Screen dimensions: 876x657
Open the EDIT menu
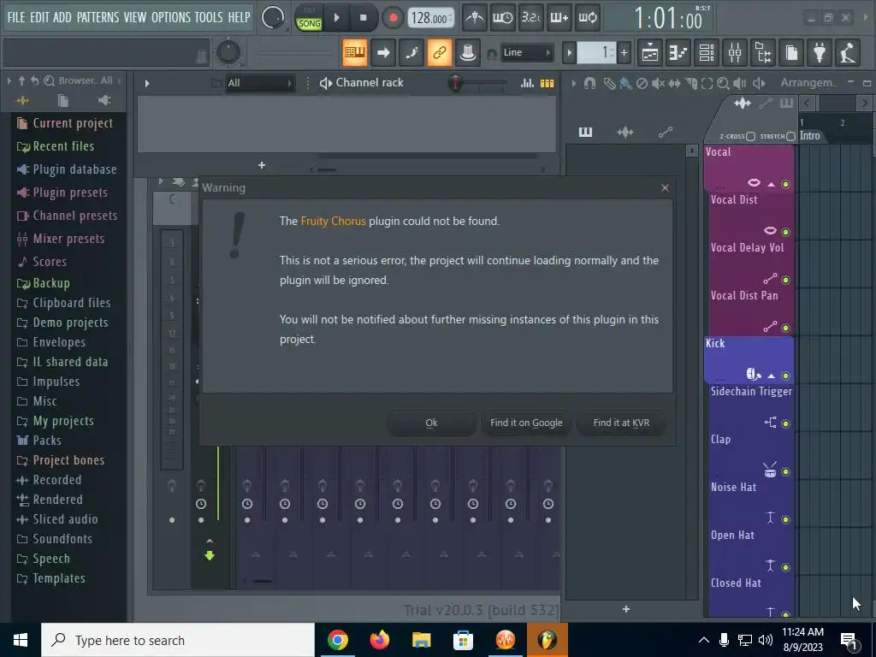(39, 18)
